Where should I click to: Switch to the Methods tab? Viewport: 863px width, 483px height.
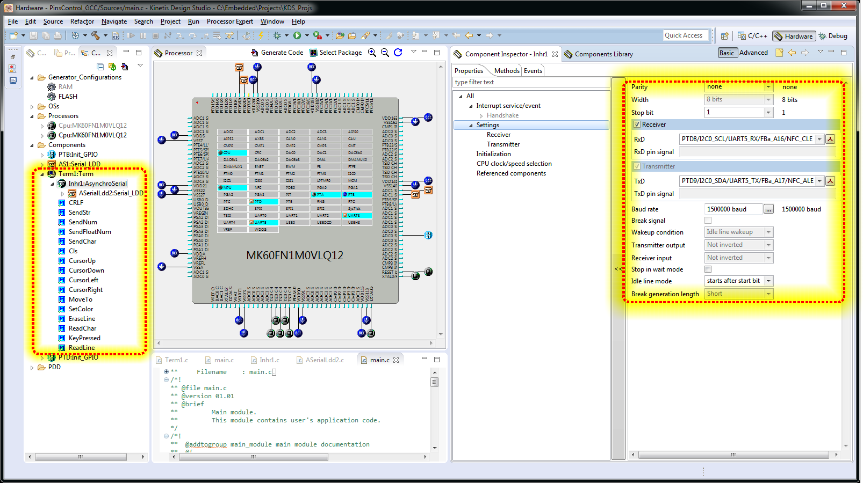tap(506, 71)
